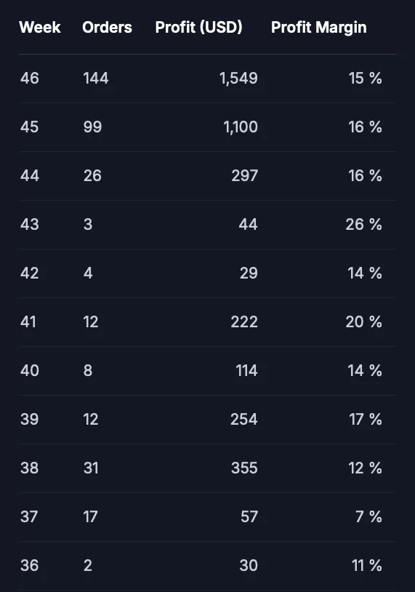415x592 pixels.
Task: Click the 11 % margin cell
Action: coord(367,565)
